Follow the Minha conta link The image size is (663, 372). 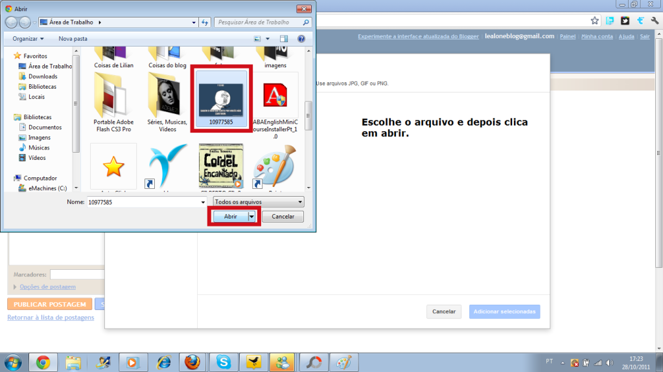[597, 37]
